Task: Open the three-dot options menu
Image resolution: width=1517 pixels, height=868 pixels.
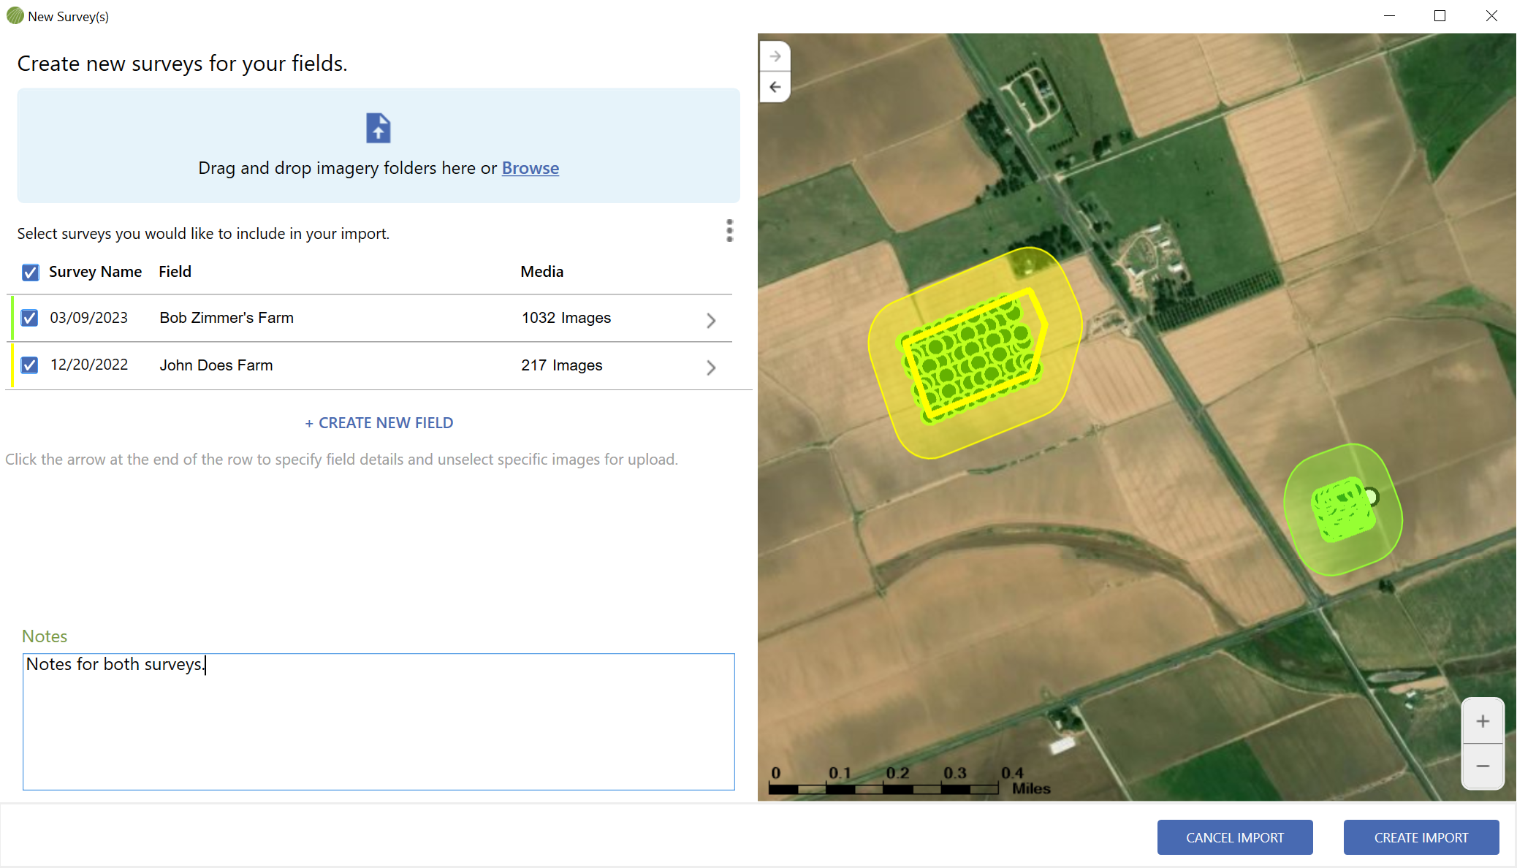Action: point(729,231)
